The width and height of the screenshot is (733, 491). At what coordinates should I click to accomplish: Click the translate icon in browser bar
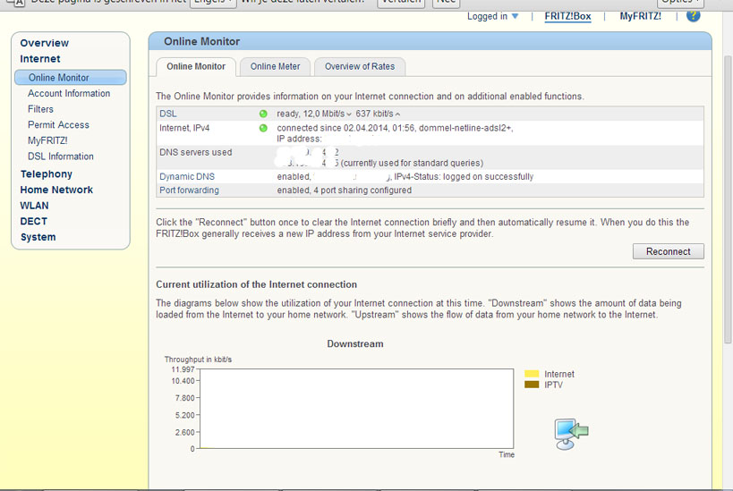pyautogui.click(x=16, y=3)
